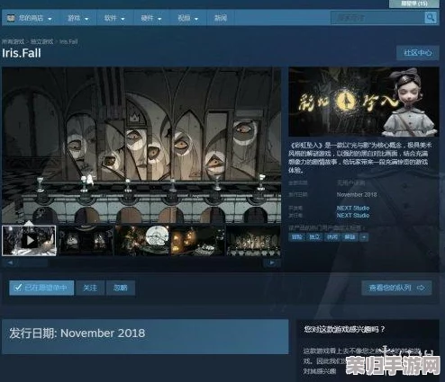The image size is (445, 382).
Task: Open the 社区中心 community hub
Action: tap(418, 53)
